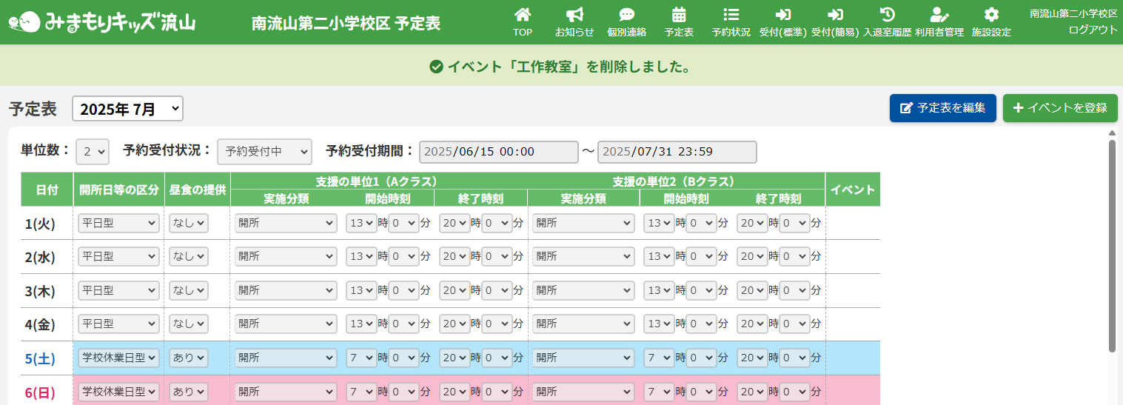Open 受付(簡易) sign-in icon

[x=835, y=16]
